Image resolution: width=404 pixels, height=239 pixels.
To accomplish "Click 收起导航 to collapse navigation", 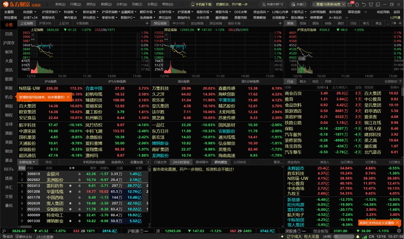I will point(383,12).
